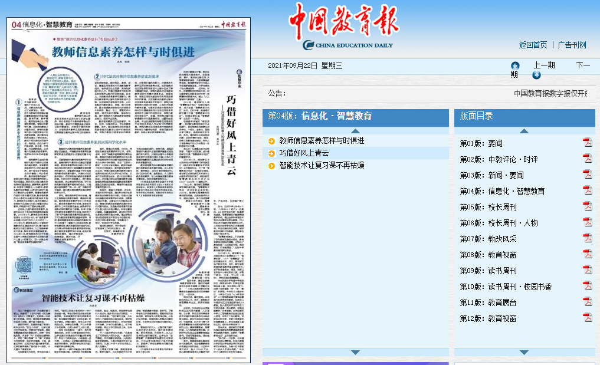Click the previous-issue left arrow icon
Screen dimensions: 600x365
click(515, 65)
